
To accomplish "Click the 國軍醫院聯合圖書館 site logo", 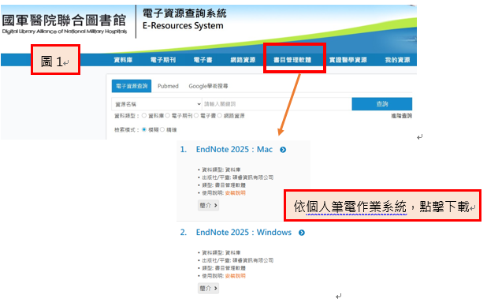I will 65,24.
